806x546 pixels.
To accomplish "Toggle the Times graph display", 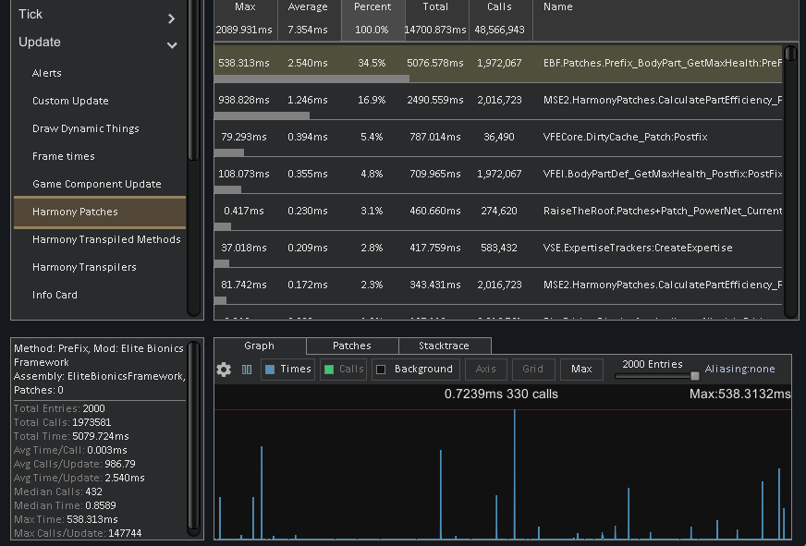I will tap(282, 369).
